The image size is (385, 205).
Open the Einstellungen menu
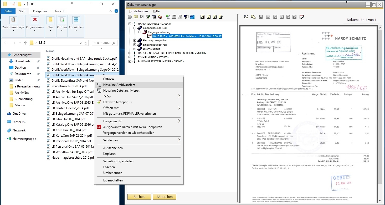[x=138, y=11]
